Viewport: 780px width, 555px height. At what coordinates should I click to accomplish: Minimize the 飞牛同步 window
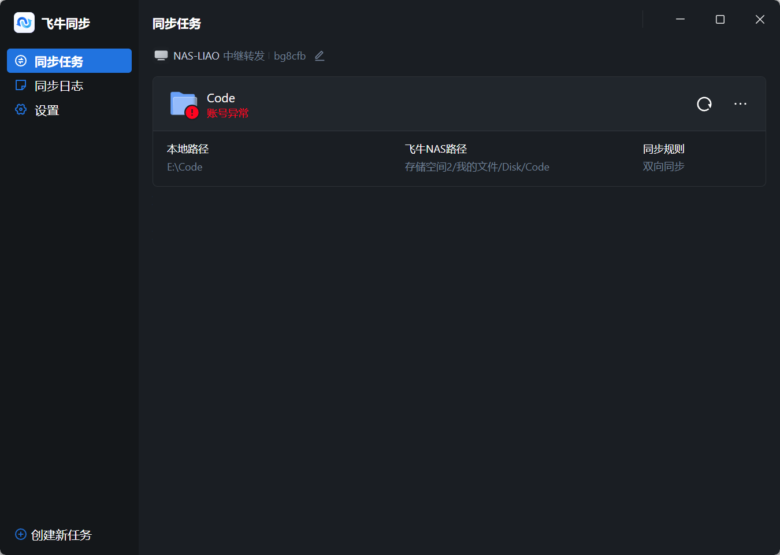click(681, 19)
